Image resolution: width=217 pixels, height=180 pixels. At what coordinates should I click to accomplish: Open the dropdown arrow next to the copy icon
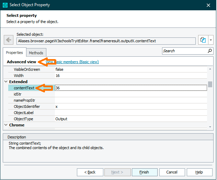click(210, 40)
